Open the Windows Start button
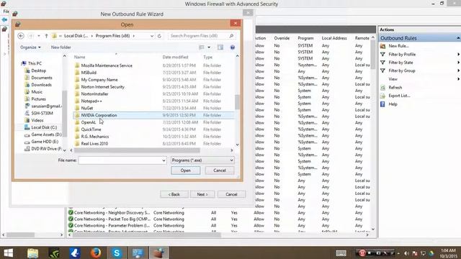Screen dimensions: 461x259 8,253
